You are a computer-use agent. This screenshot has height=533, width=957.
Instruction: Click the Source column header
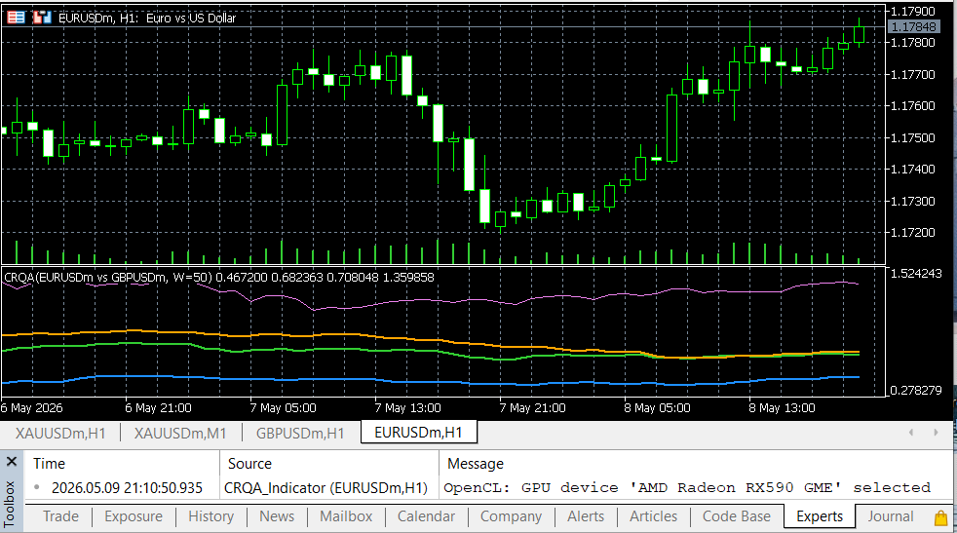249,464
